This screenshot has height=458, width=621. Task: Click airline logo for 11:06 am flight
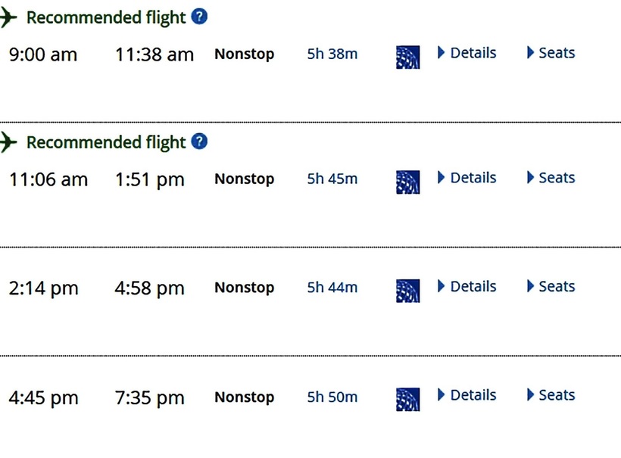(407, 182)
